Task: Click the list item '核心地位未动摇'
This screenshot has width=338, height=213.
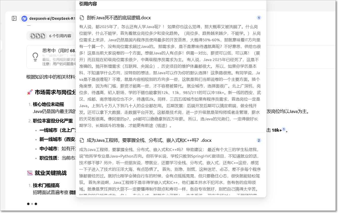Action: coord(49,104)
